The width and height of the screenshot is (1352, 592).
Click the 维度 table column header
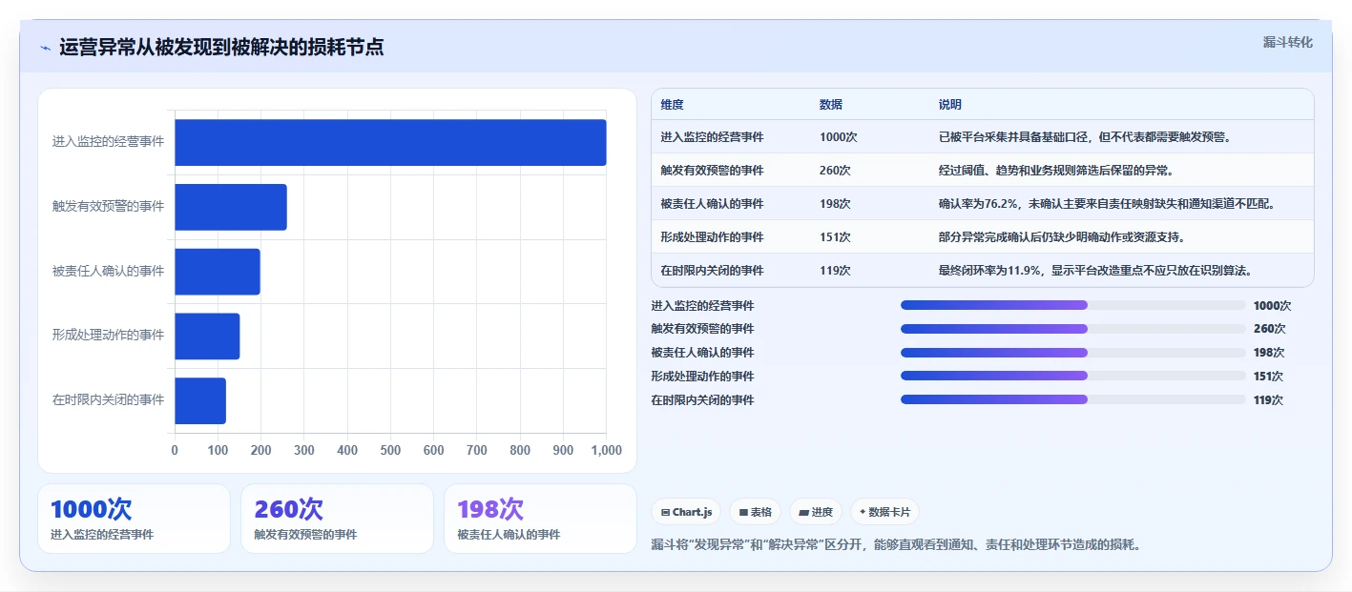(673, 105)
